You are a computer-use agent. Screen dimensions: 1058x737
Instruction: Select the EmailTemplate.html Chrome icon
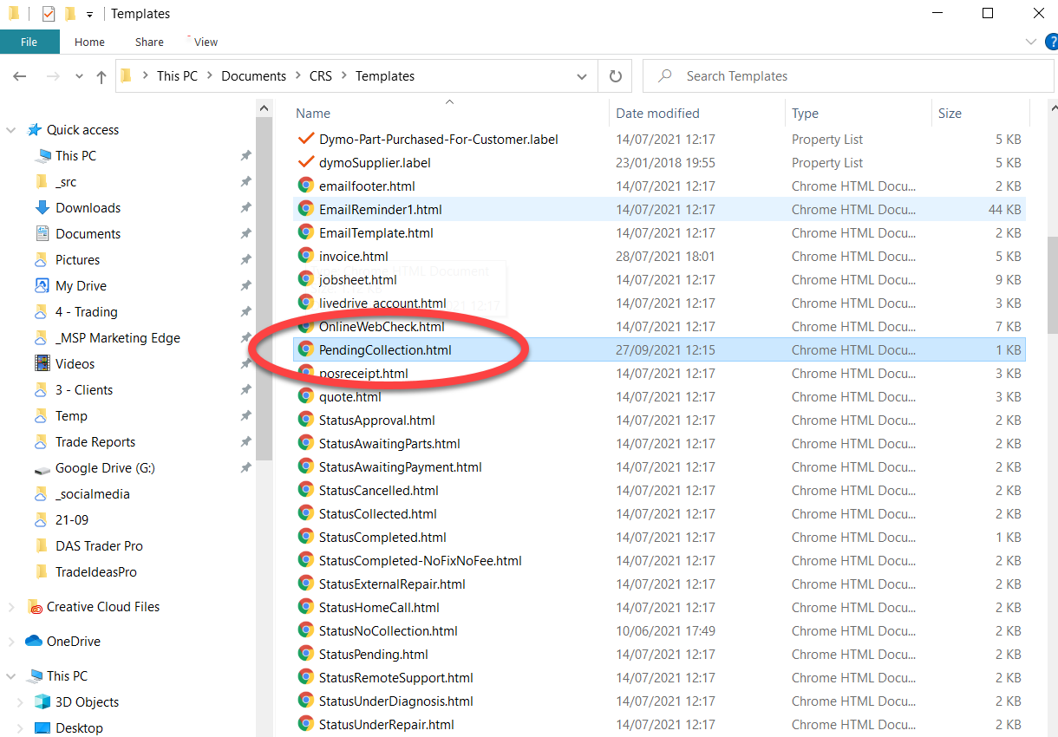click(x=305, y=232)
